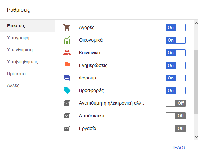Enable the Αποδεικτικά toggle switch
Screen dimensions: 198x155
point(176,116)
